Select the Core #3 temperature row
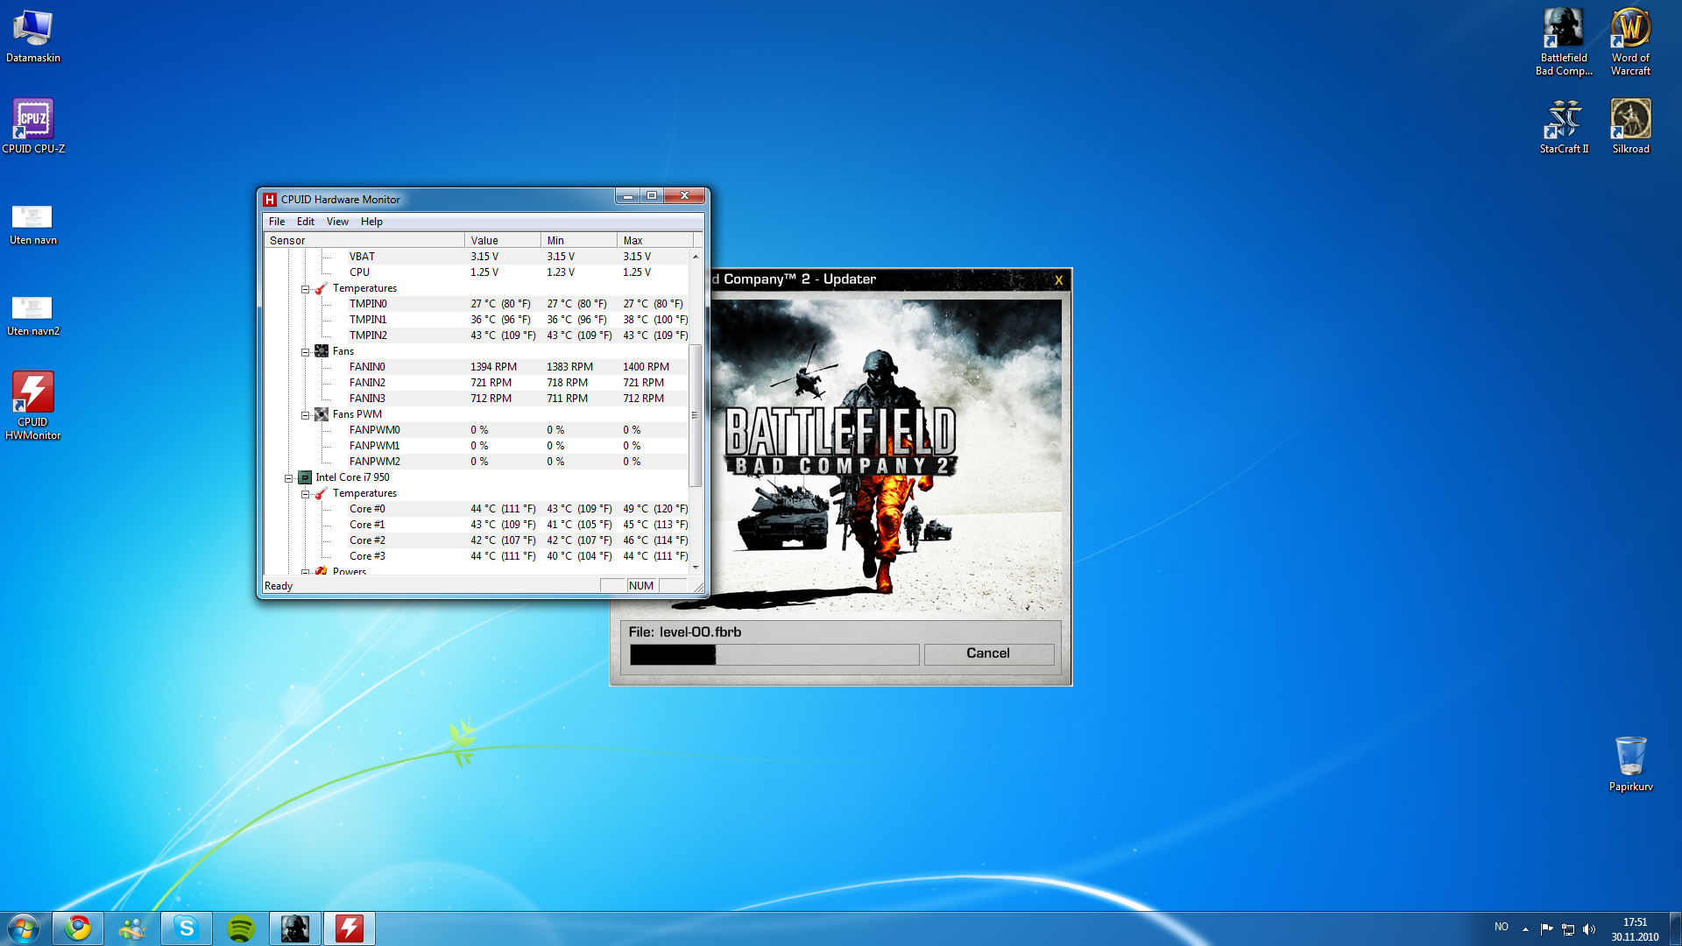 coord(477,556)
